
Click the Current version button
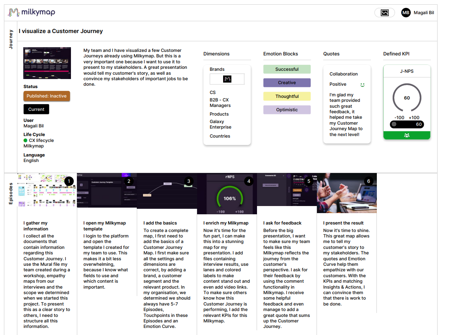click(36, 109)
